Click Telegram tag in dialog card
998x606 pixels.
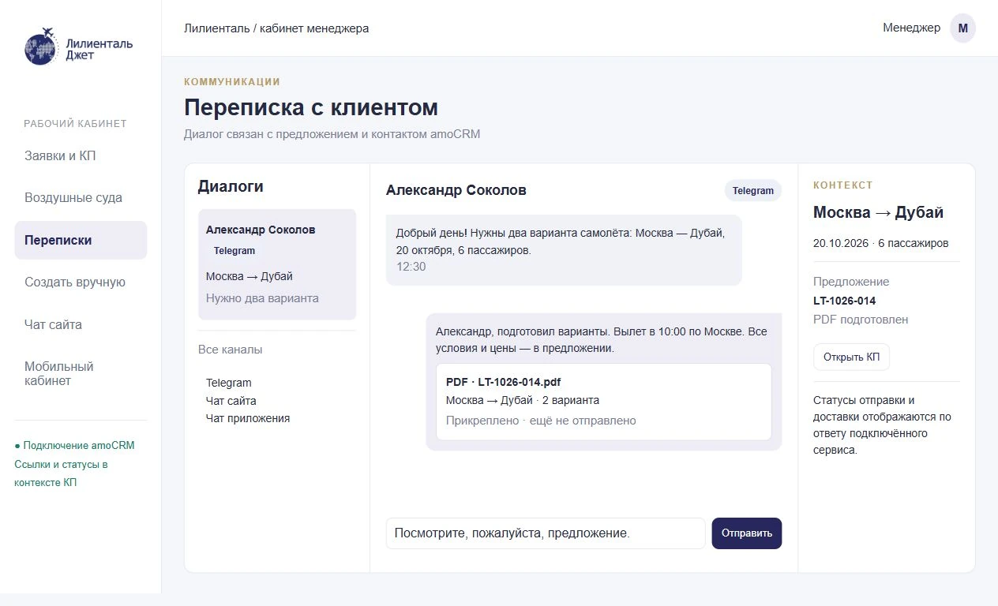[x=234, y=251]
